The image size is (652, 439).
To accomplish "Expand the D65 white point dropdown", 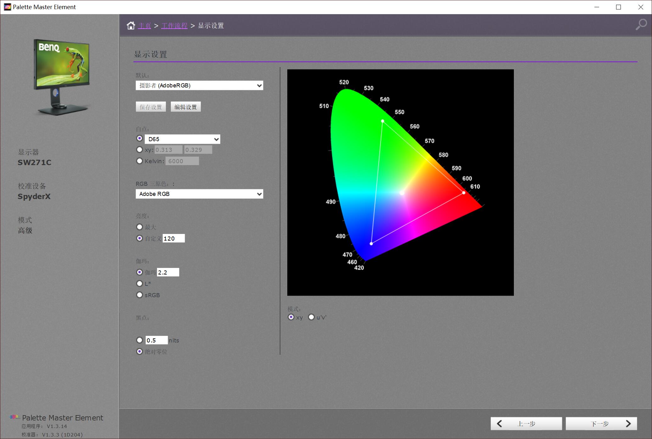I will [182, 139].
